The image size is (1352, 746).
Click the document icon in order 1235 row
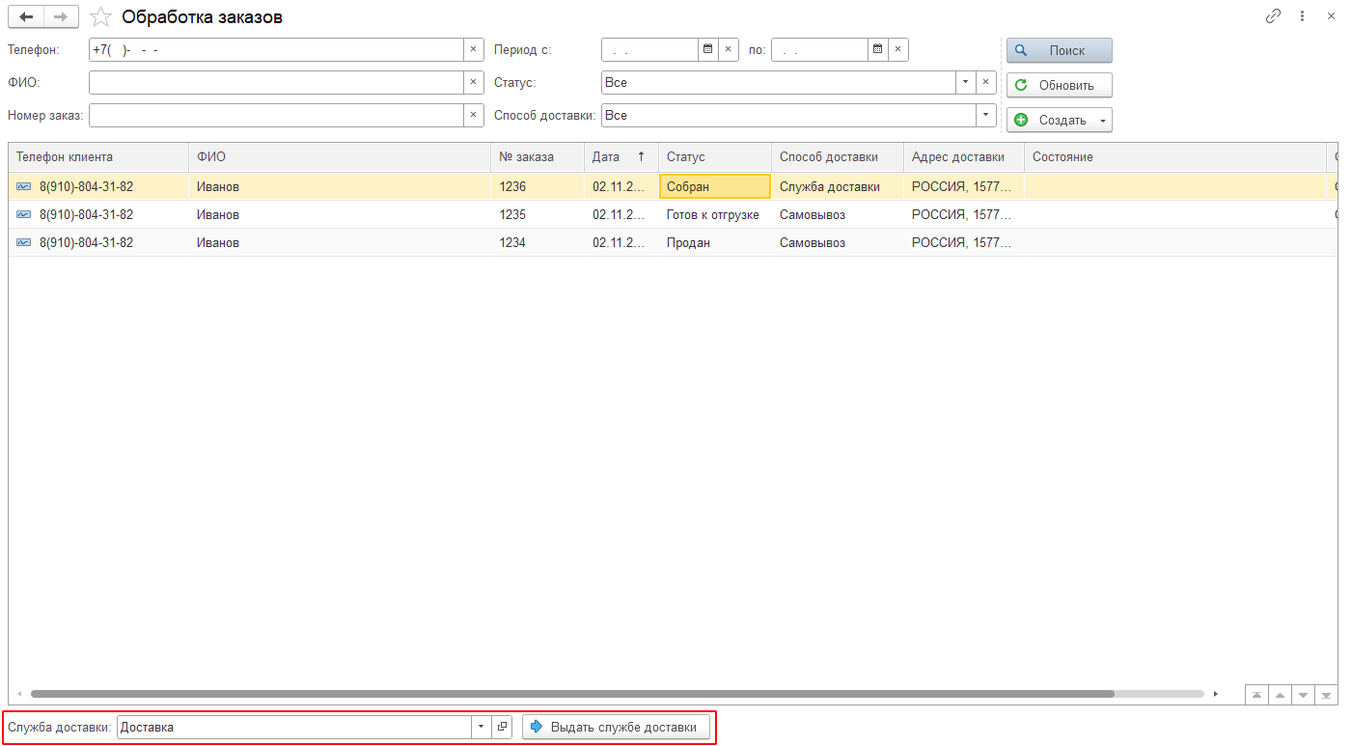pyautogui.click(x=23, y=214)
